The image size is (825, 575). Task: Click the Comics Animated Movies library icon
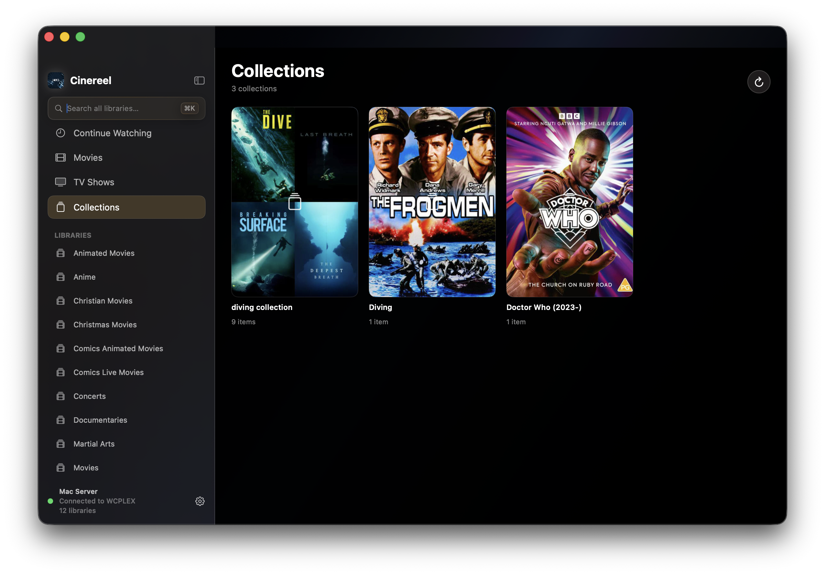[x=61, y=348]
